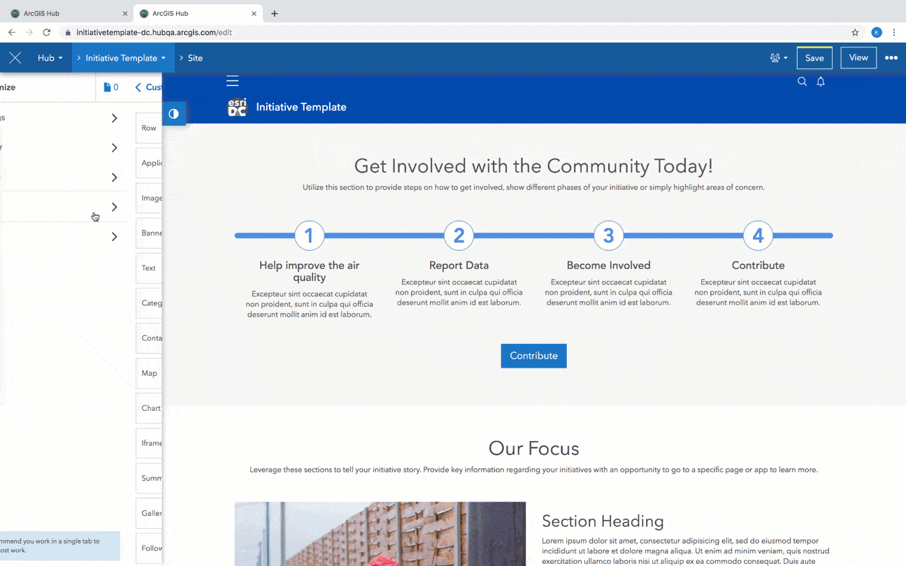
Task: Click the "Become Involved" step title
Action: pyautogui.click(x=608, y=266)
